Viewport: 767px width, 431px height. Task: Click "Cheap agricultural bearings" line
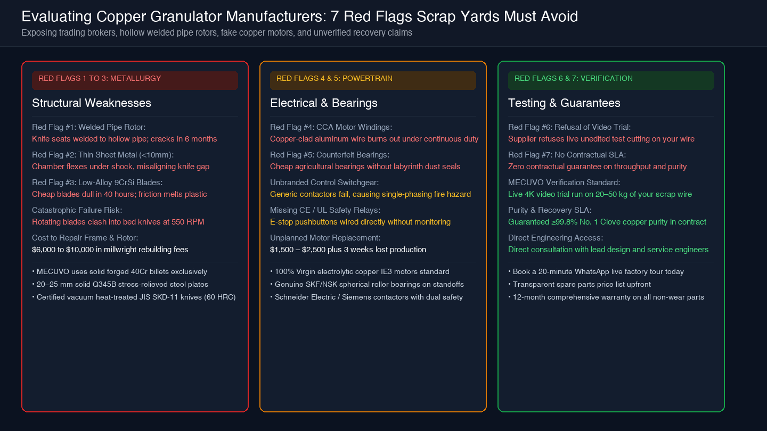tap(365, 167)
